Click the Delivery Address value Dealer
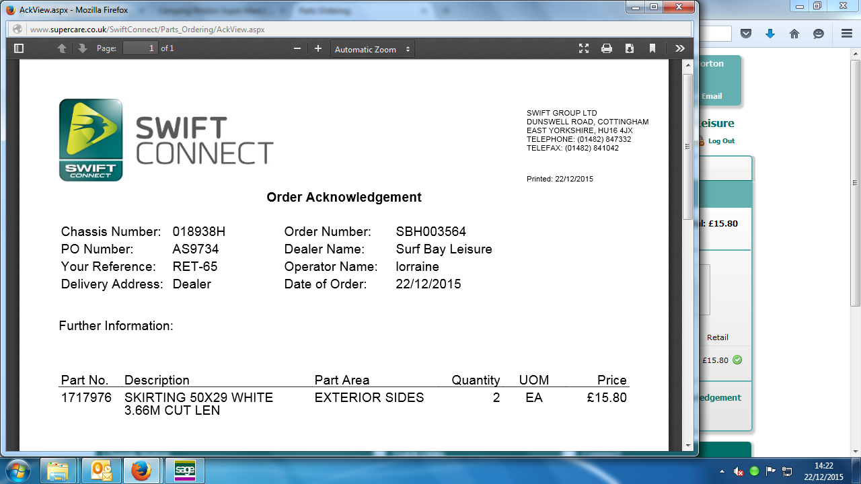Viewport: 861px width, 484px height. pyautogui.click(x=192, y=284)
